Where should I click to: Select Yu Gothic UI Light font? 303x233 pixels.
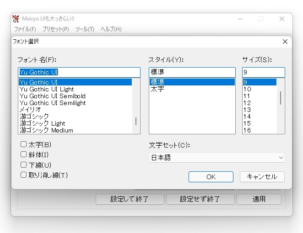pyautogui.click(x=76, y=89)
